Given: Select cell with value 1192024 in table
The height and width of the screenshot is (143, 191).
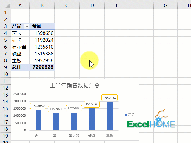Looking at the screenshot, I should 42,40.
